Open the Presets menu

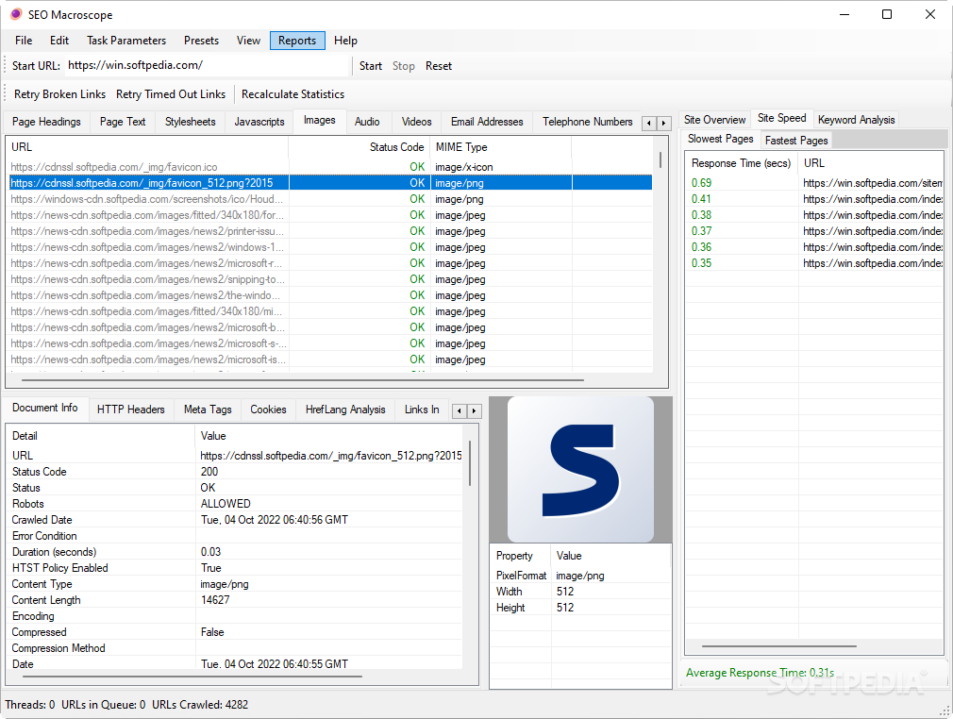click(201, 41)
